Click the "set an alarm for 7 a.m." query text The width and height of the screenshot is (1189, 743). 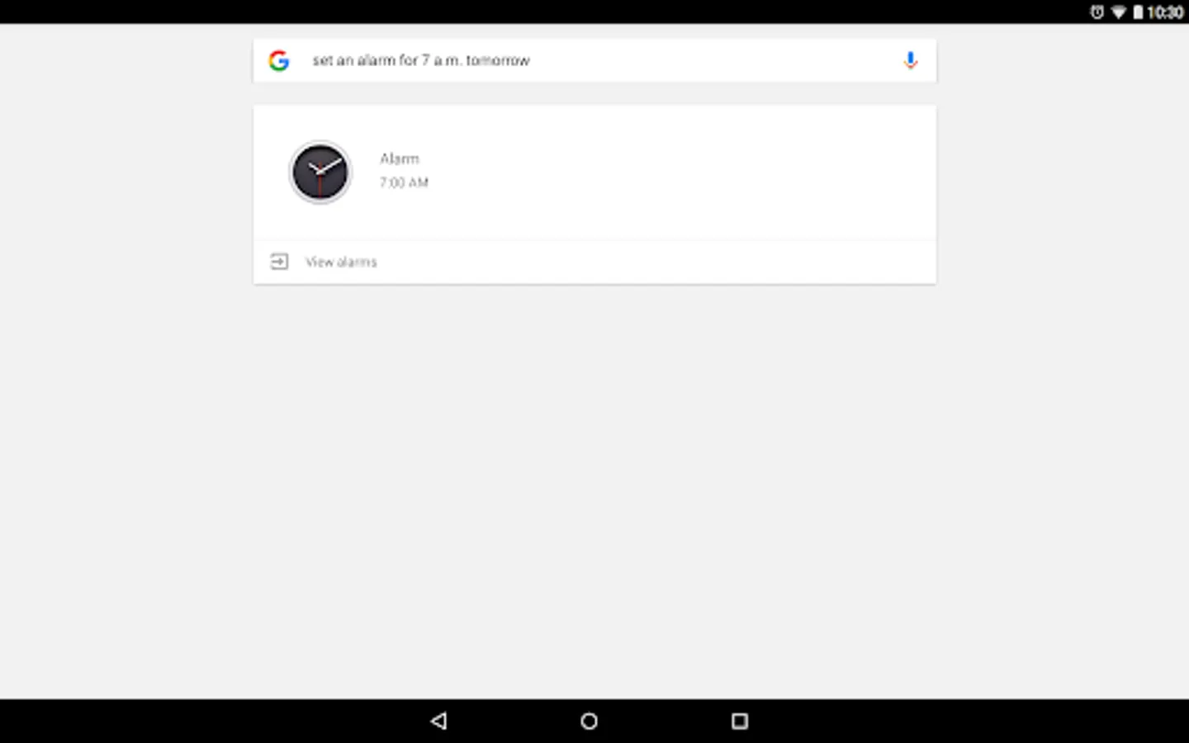[x=386, y=60]
